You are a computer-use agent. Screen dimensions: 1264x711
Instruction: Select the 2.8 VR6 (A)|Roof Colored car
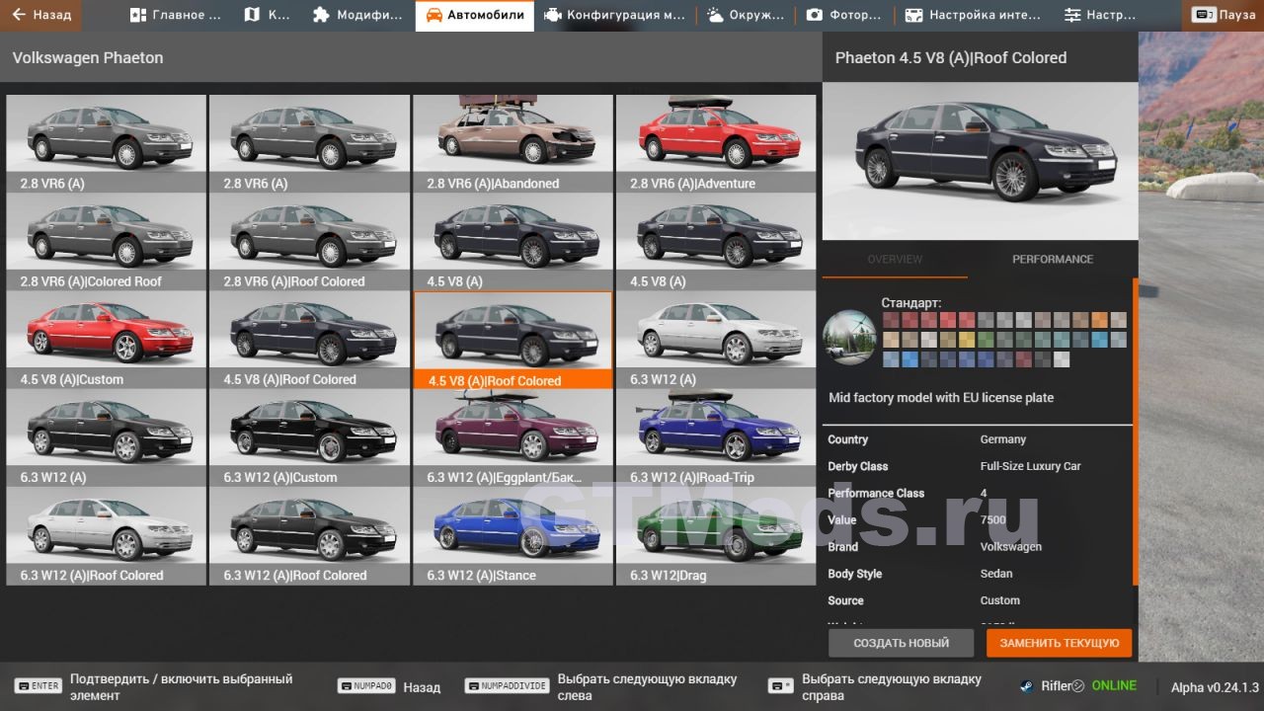point(309,241)
